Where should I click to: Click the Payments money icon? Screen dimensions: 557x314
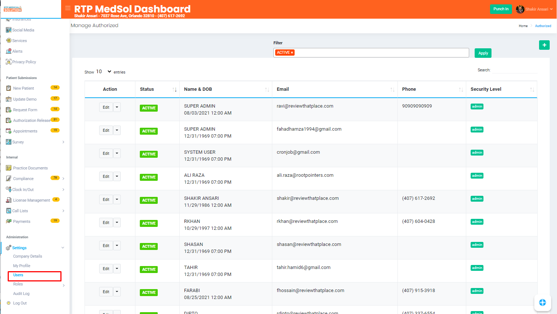[x=8, y=221]
